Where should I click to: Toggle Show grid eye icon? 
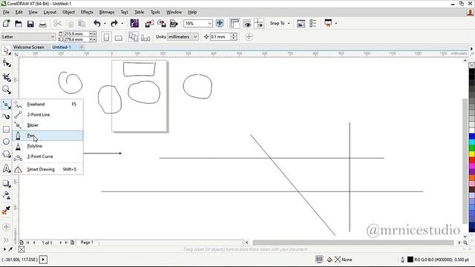point(247,23)
